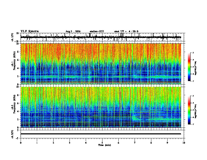Click the time axis tick label "5"
The height and width of the screenshot is (160, 207).
102,143
